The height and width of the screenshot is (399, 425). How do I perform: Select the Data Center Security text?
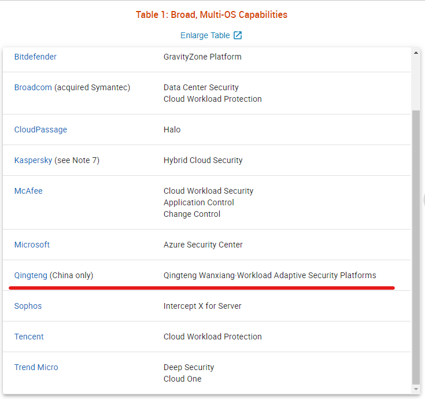tap(201, 87)
